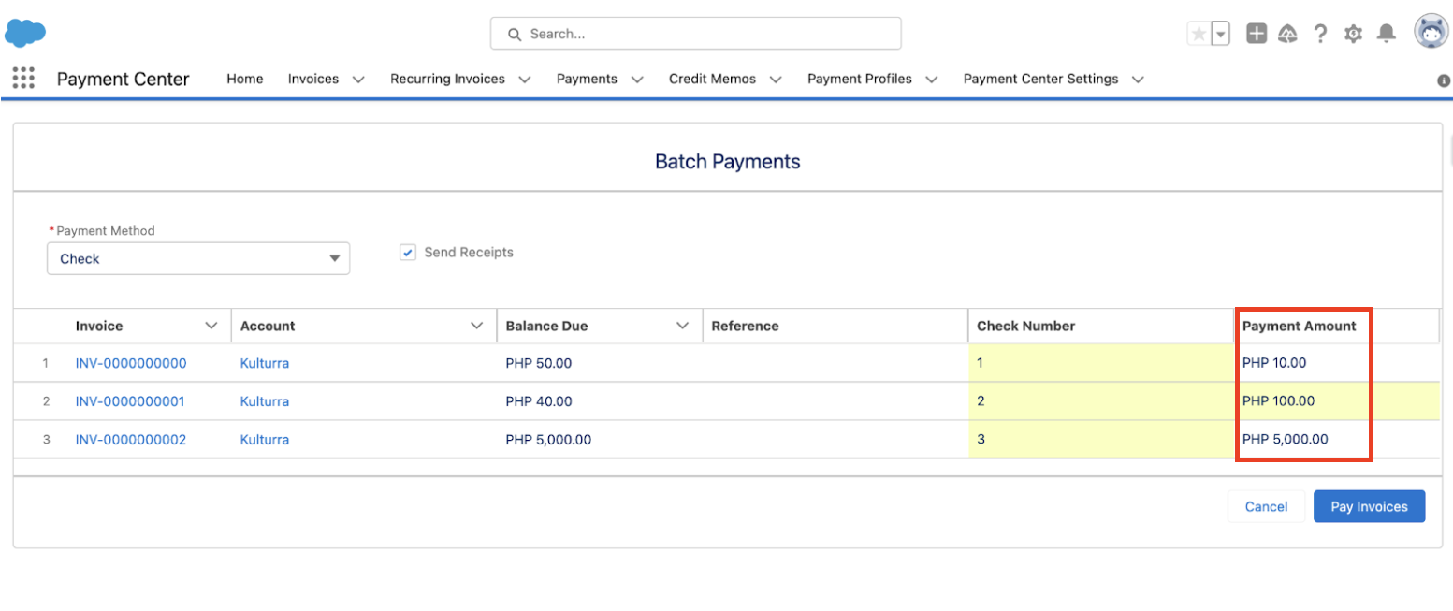Open the Notifications bell icon
The height and width of the screenshot is (611, 1453).
tap(1387, 34)
